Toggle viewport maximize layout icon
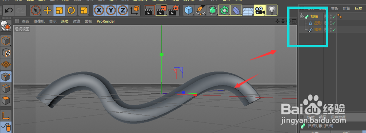This screenshot has width=366, height=133. 294,21
